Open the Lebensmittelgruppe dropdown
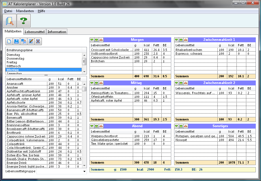Viewport: 261px width, 181px height. coord(84,171)
